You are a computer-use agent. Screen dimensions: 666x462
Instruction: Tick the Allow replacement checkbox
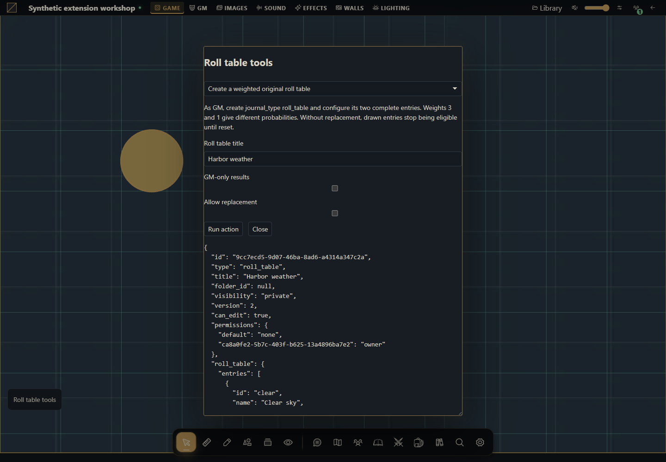pyautogui.click(x=335, y=213)
